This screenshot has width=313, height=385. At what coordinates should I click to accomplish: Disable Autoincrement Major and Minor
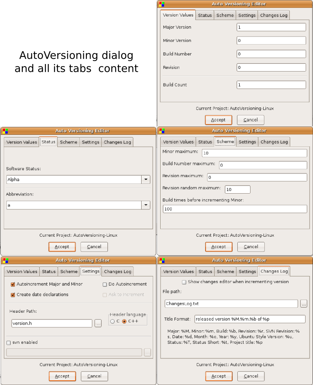coord(13,284)
